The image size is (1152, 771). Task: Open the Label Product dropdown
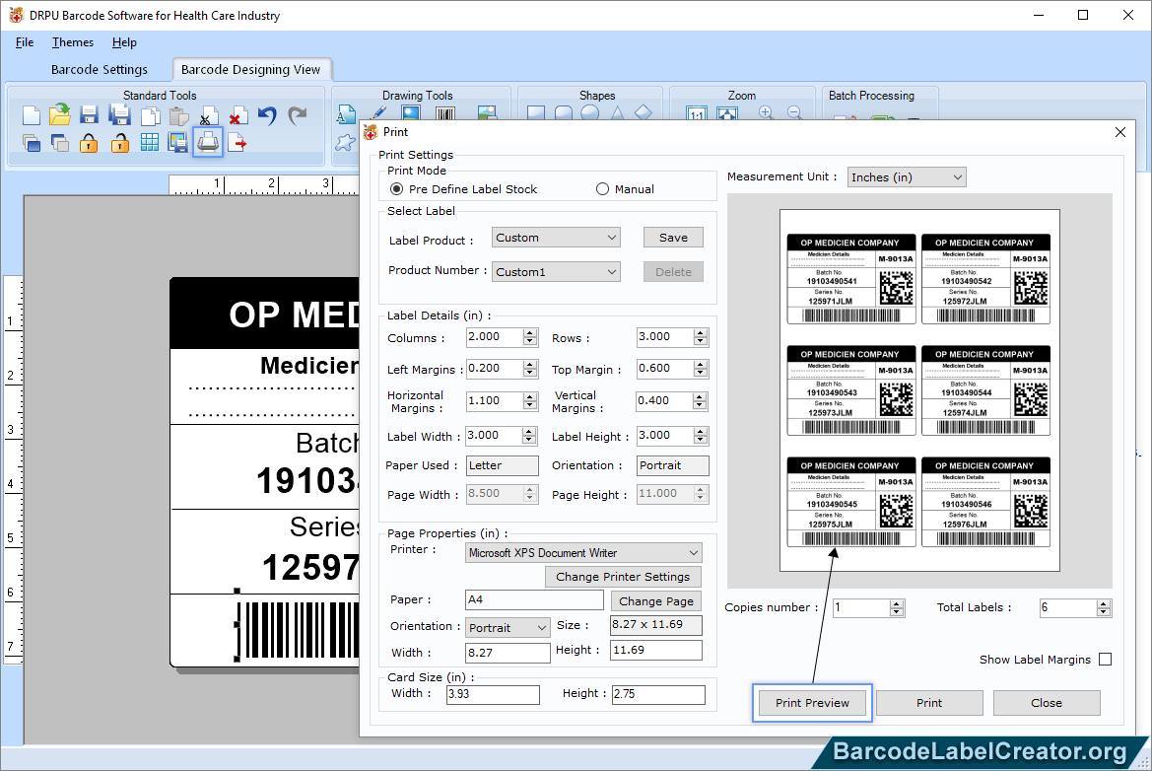(612, 237)
